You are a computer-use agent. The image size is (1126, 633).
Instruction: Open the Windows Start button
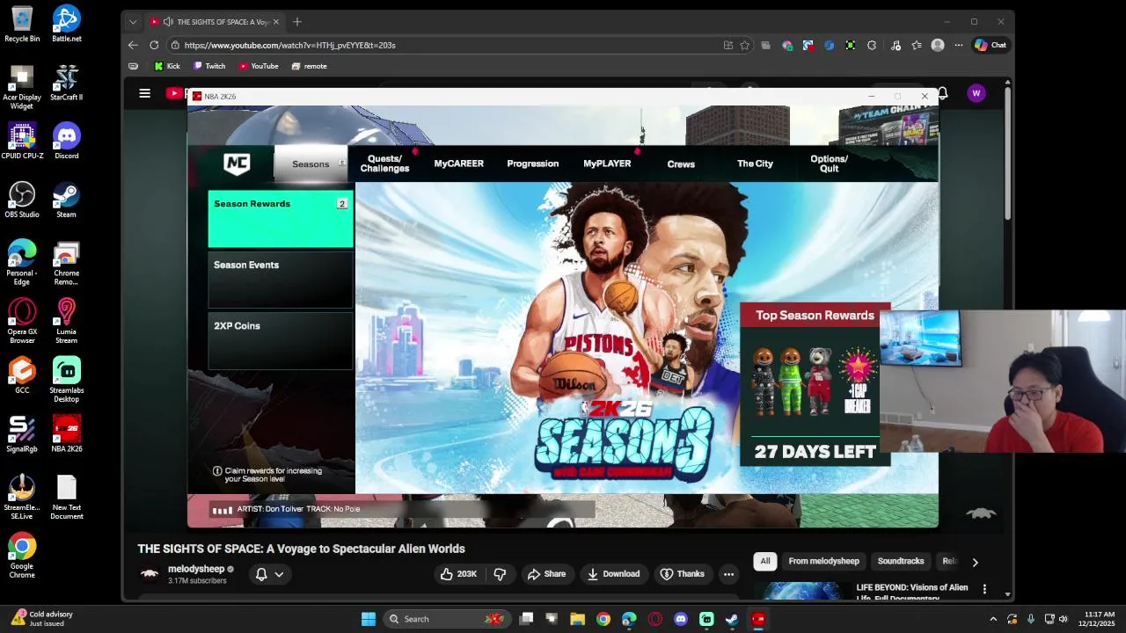click(369, 619)
